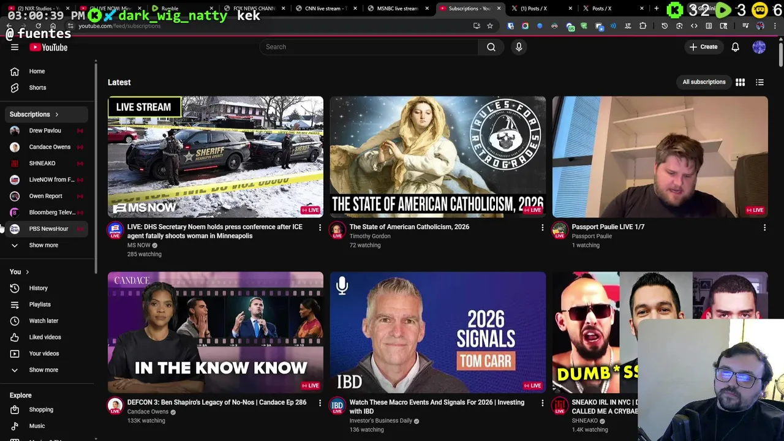784x441 pixels.
Task: Open SHNEAKO channel in sidebar
Action: 48,163
